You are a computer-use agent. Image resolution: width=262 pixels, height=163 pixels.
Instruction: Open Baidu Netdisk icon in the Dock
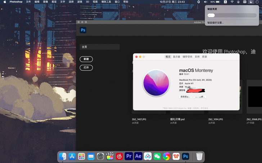pyautogui.click(x=148, y=156)
